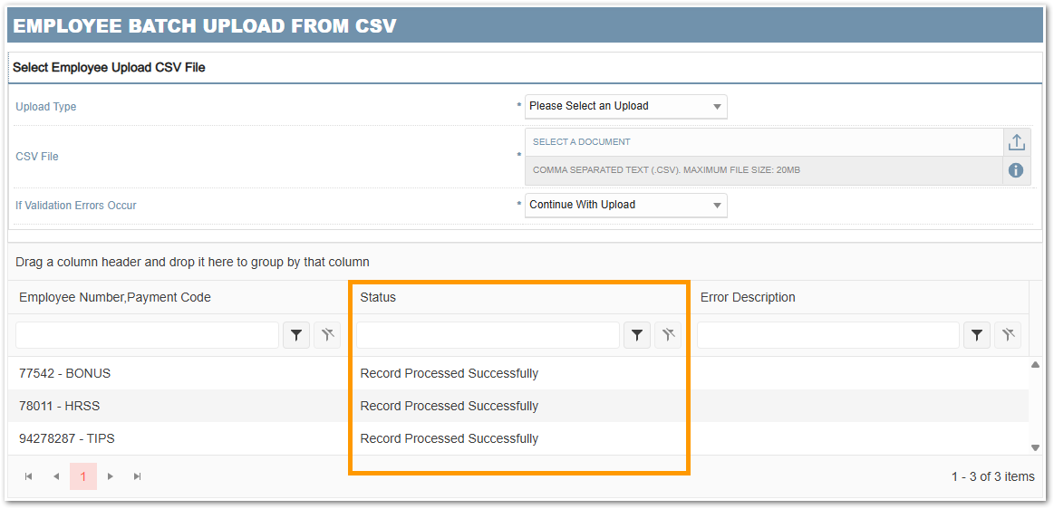Screen dimensions: 1054x509
Task: Go to next page of grid
Action: click(111, 476)
